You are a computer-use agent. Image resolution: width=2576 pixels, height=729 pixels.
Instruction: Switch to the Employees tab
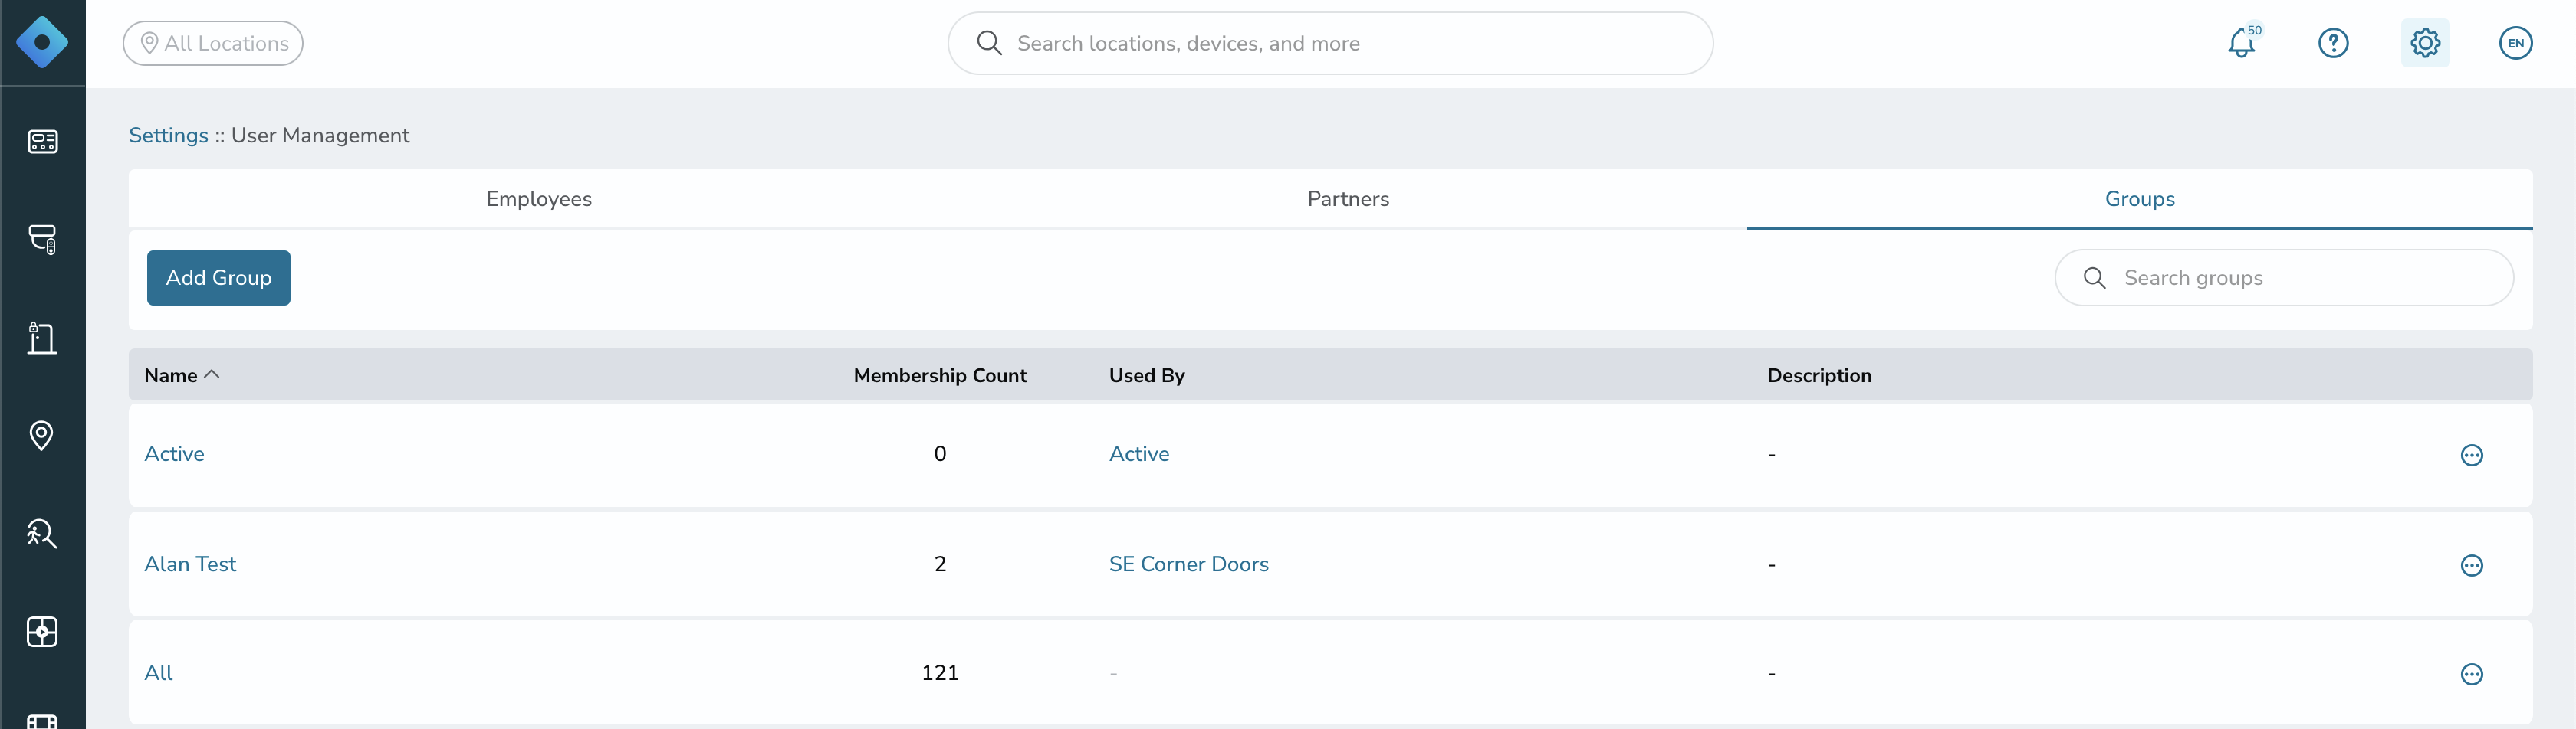(539, 199)
